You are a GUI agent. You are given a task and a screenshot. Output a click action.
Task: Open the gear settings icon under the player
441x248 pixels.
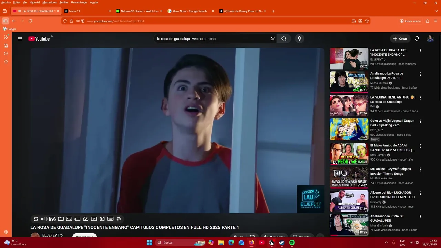(119, 219)
